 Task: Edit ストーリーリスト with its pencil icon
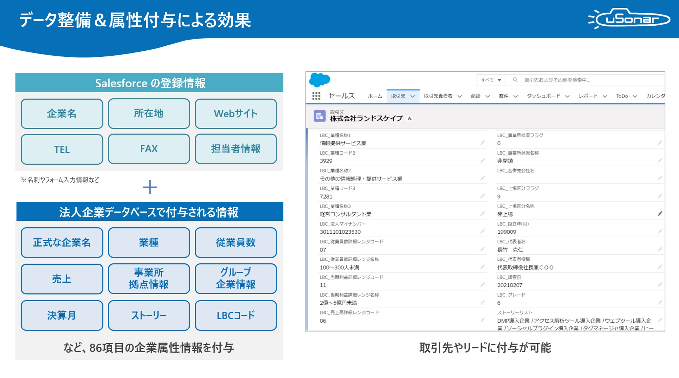660,320
